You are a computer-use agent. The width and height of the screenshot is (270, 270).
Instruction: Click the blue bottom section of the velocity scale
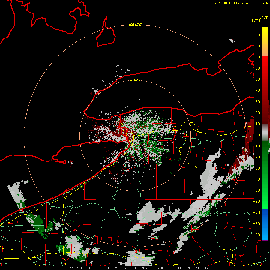[x=265, y=224]
